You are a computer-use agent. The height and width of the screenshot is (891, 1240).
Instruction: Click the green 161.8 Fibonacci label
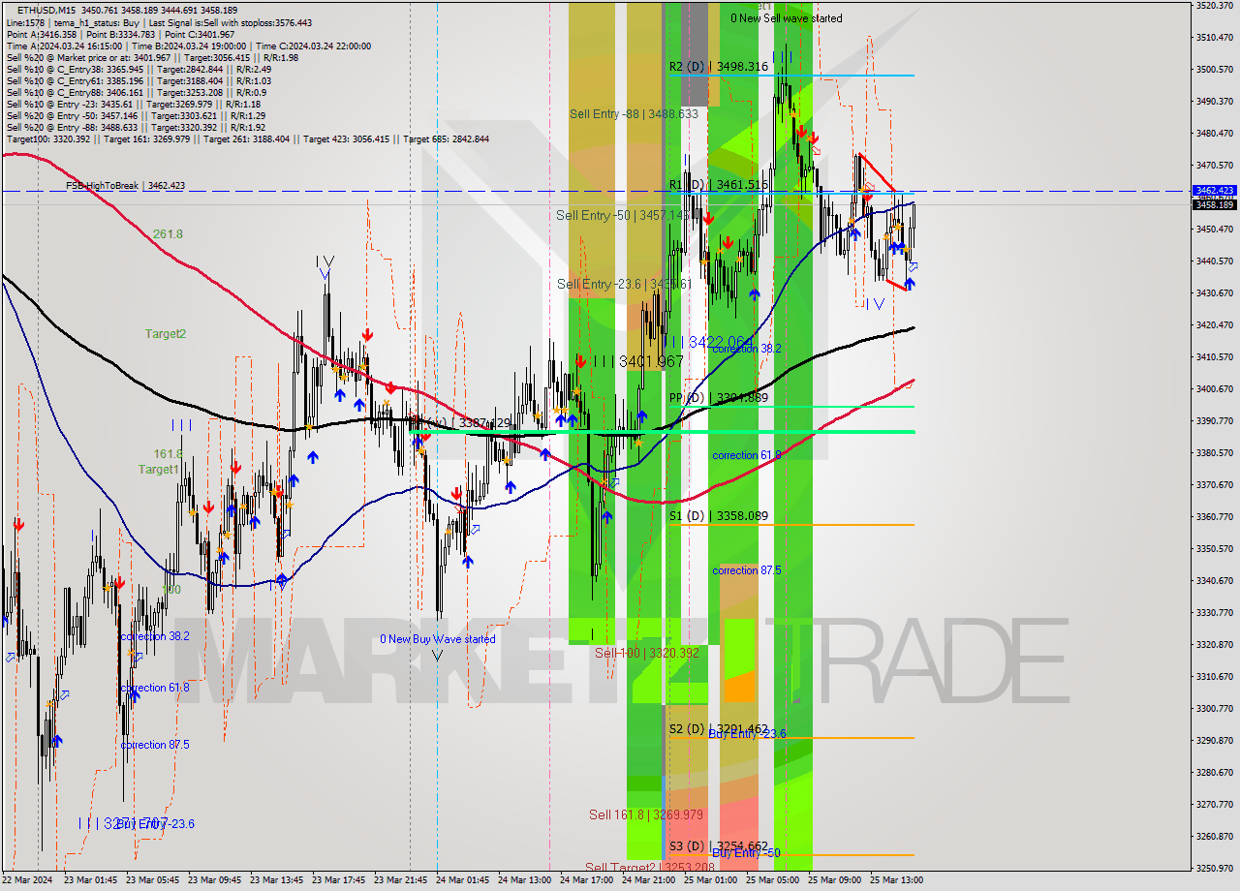[168, 453]
